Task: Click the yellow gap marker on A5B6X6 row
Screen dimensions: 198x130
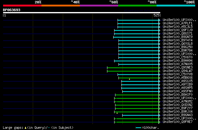Action: point(129,79)
